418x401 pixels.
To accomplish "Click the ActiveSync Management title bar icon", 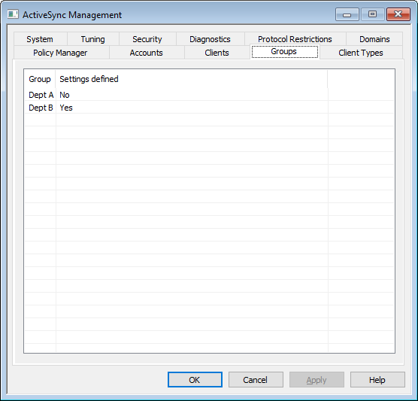I will coord(13,14).
